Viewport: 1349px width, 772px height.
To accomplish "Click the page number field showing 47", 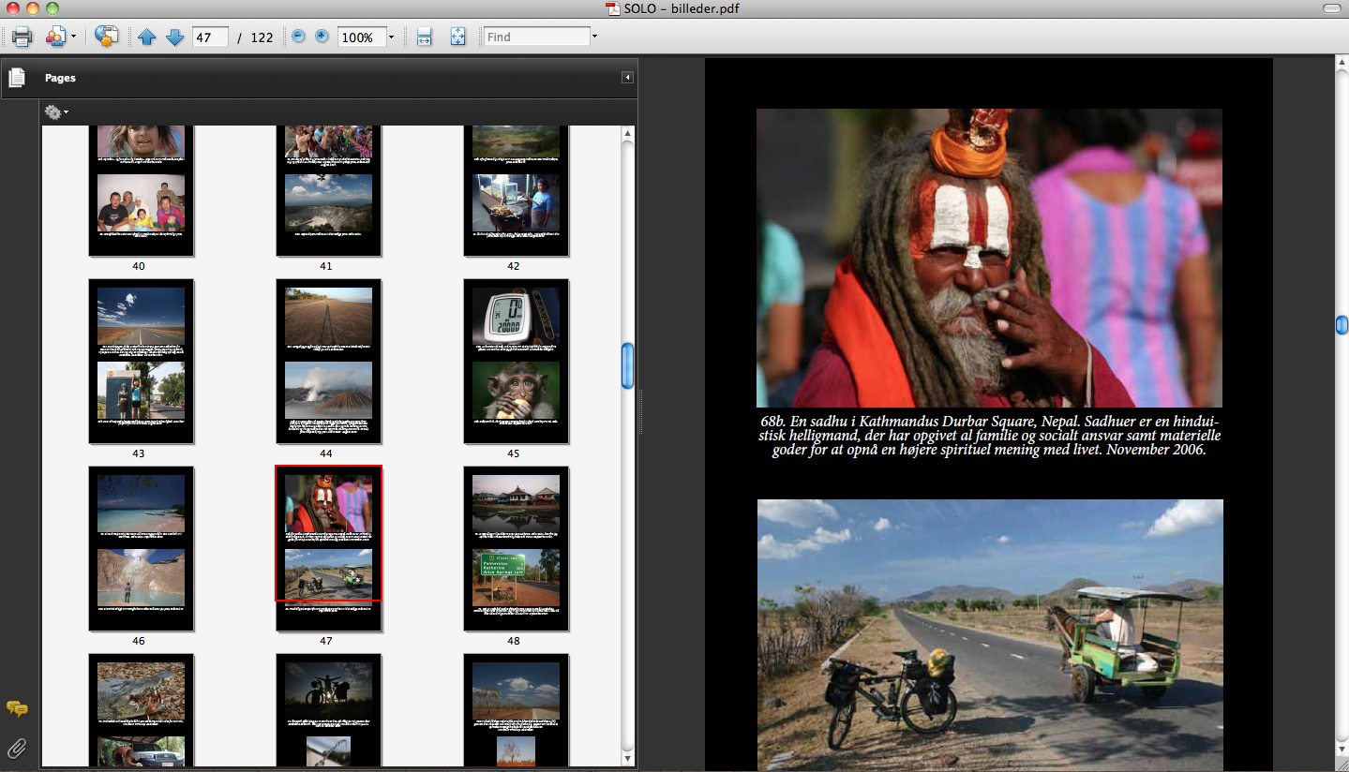I will click(x=210, y=37).
